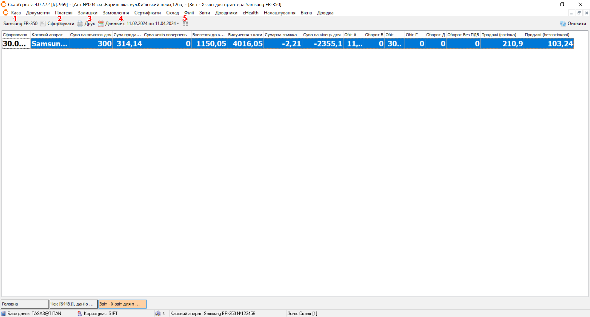Restore the inner report window
This screenshot has height=317, width=590.
click(x=579, y=13)
